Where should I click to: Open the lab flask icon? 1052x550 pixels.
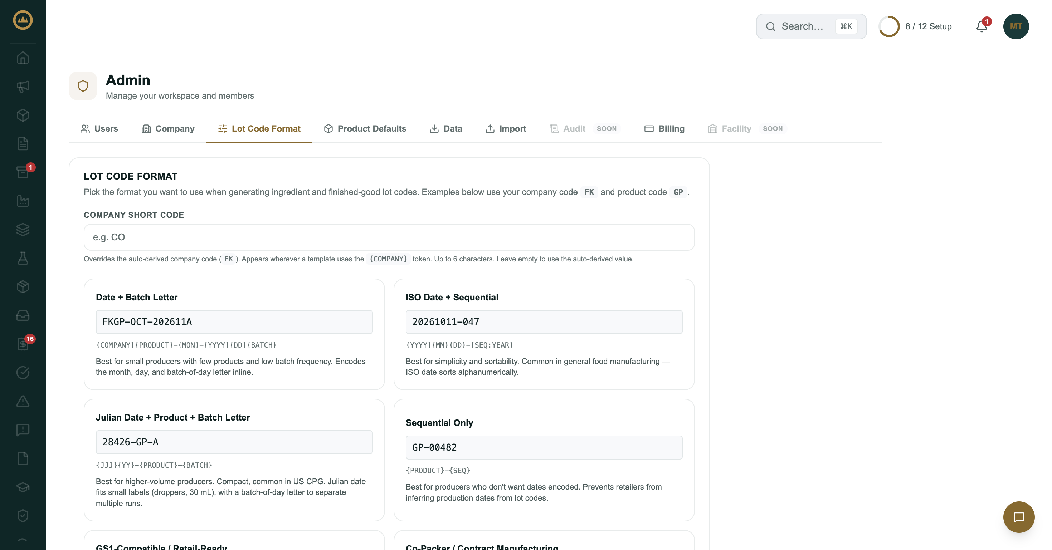[x=23, y=258]
